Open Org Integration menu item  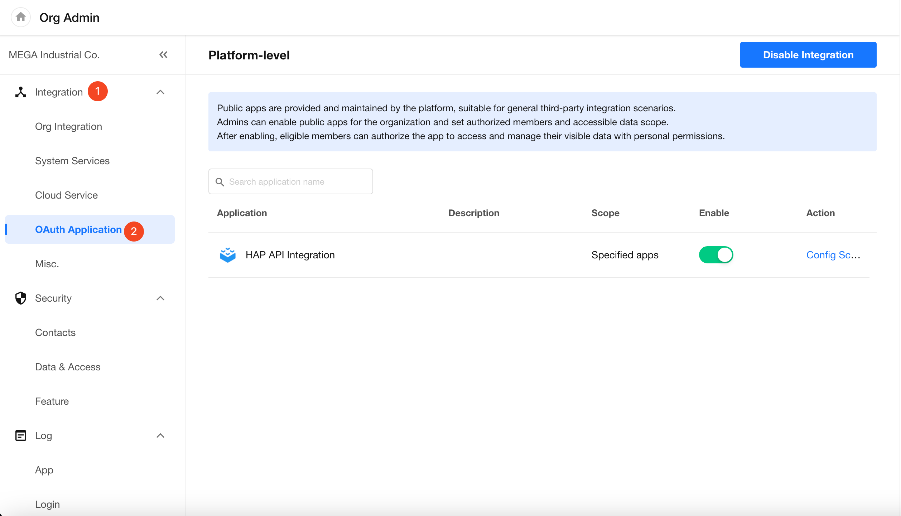pos(90,126)
